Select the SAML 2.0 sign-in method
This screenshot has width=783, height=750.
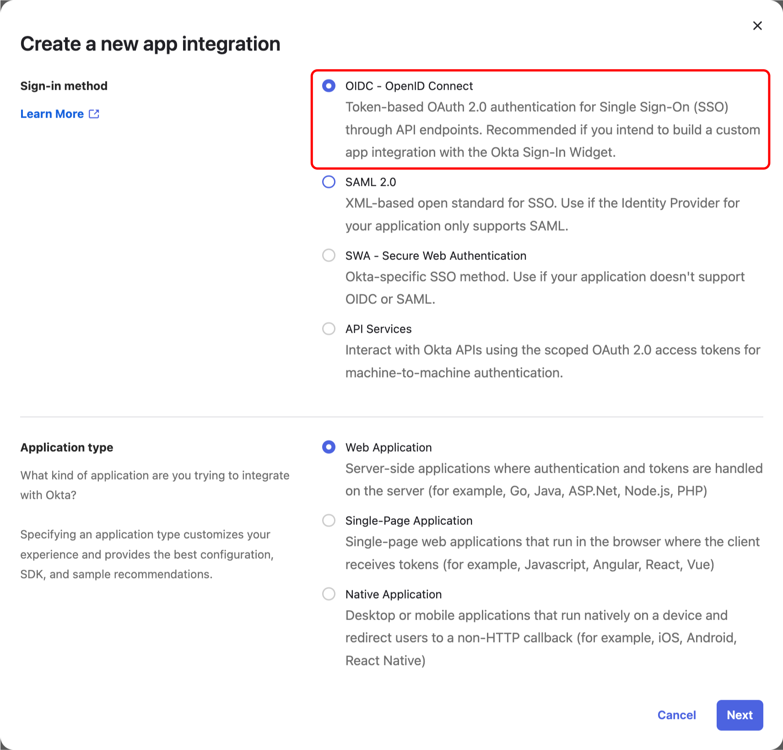click(329, 182)
